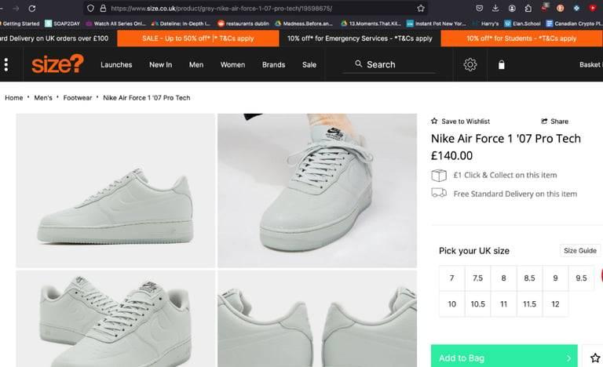This screenshot has width=603, height=367.
Task: Click the Basket link
Action: [x=590, y=64]
